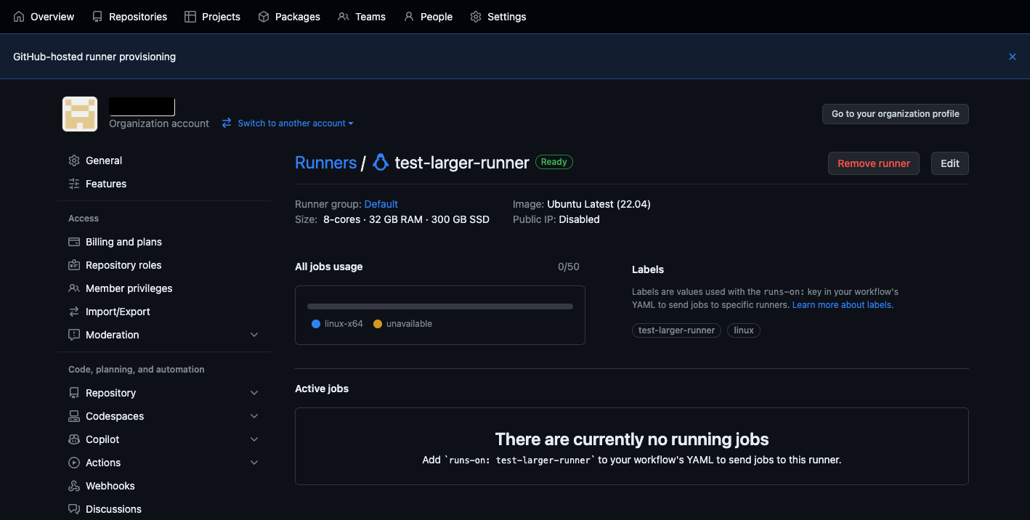Click the All jobs usage progress bar
The height and width of the screenshot is (520, 1030).
pyautogui.click(x=439, y=306)
